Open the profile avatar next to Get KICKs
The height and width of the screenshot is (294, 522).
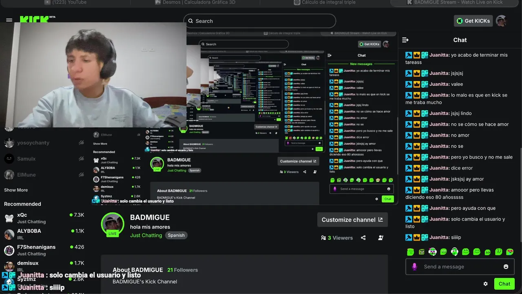pyautogui.click(x=501, y=21)
